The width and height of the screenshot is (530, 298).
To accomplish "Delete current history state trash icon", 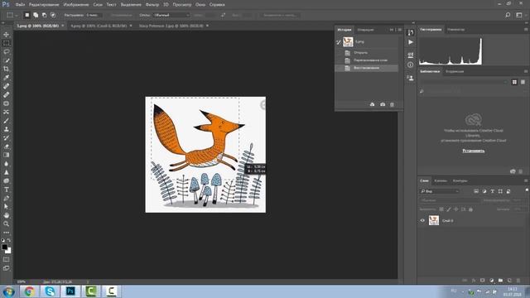I will (392, 104).
